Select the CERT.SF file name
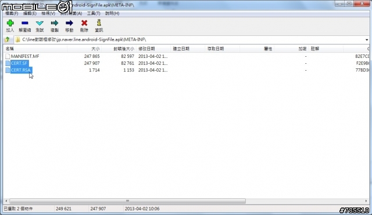 coord(19,63)
